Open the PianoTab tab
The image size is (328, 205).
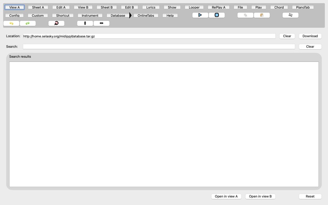click(x=303, y=7)
